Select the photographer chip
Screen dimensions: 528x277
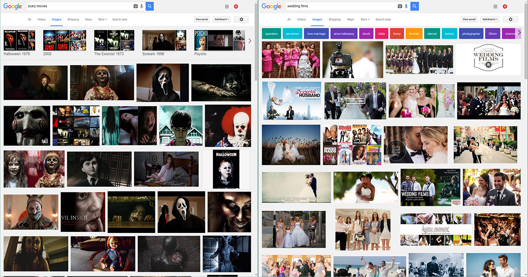tap(471, 33)
